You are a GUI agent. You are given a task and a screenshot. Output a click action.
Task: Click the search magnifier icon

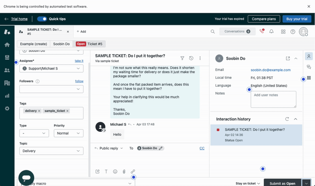[x=213, y=31]
